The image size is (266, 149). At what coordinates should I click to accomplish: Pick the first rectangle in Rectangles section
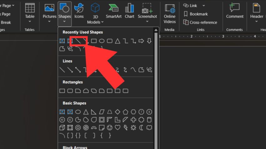tap(62, 91)
